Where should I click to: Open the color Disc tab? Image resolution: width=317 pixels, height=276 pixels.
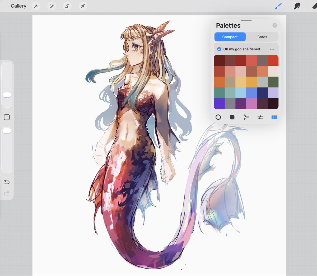point(218,117)
